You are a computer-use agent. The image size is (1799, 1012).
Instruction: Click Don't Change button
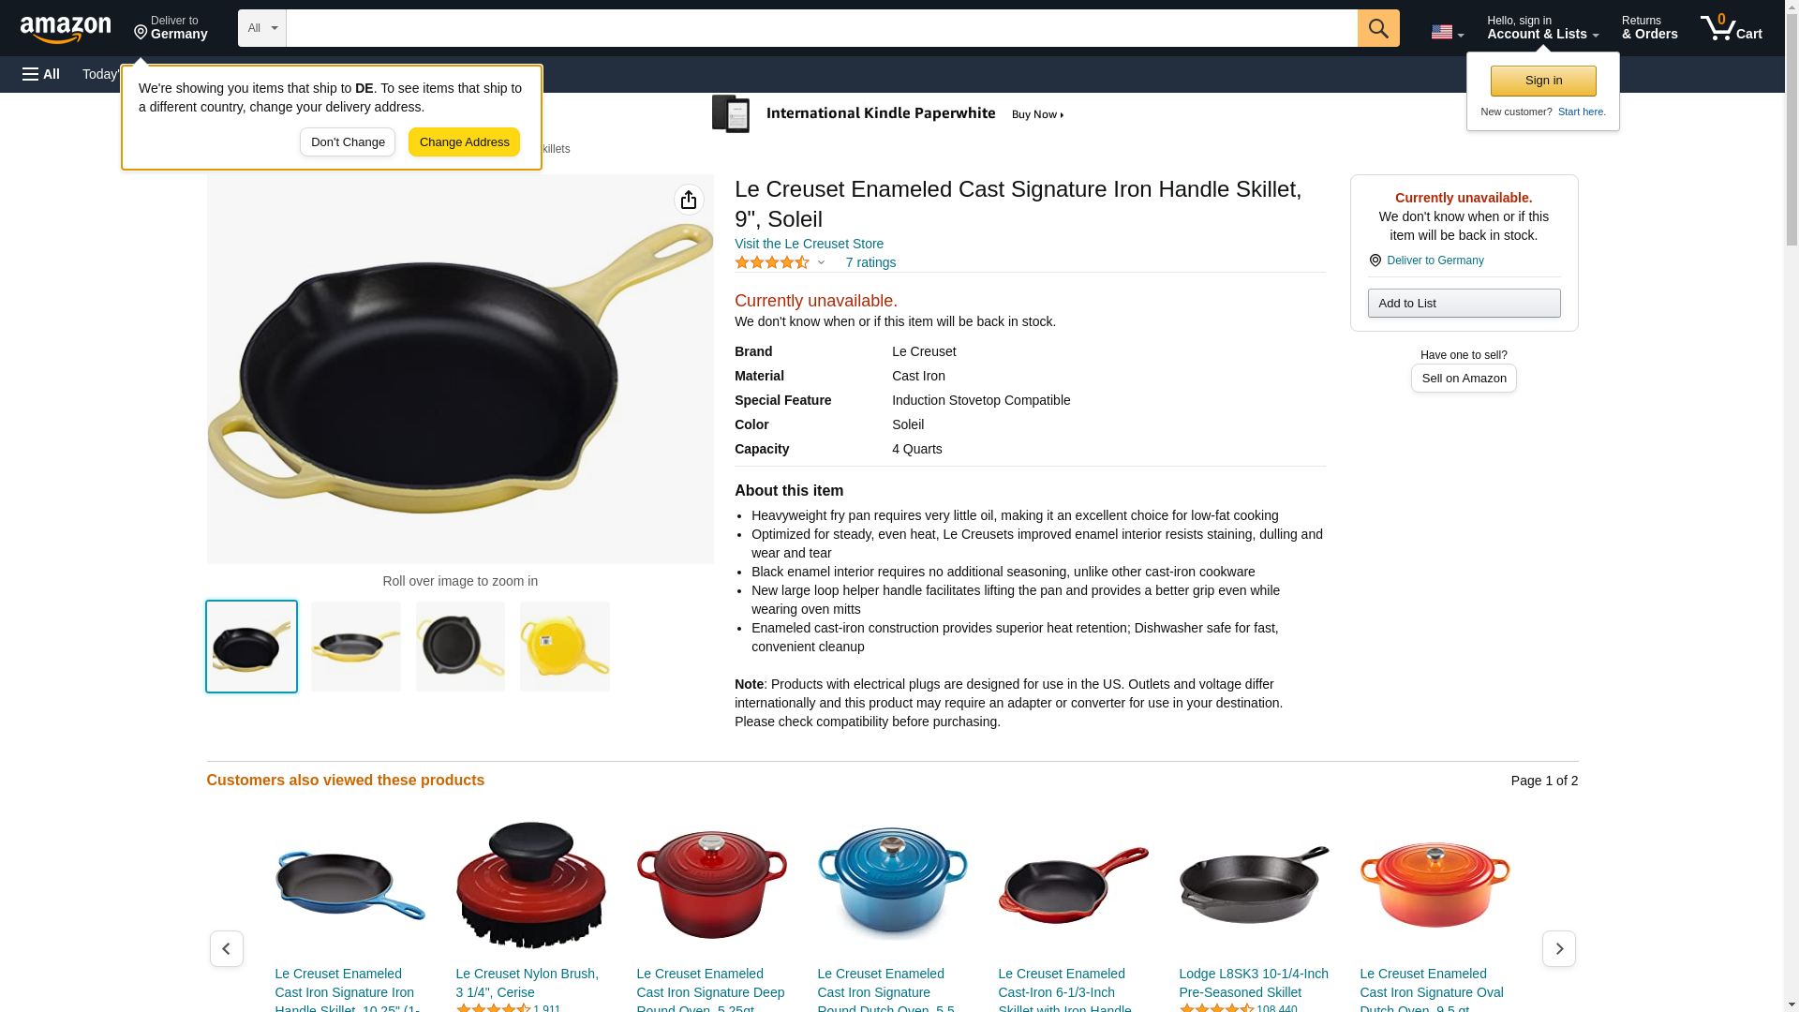(x=348, y=142)
